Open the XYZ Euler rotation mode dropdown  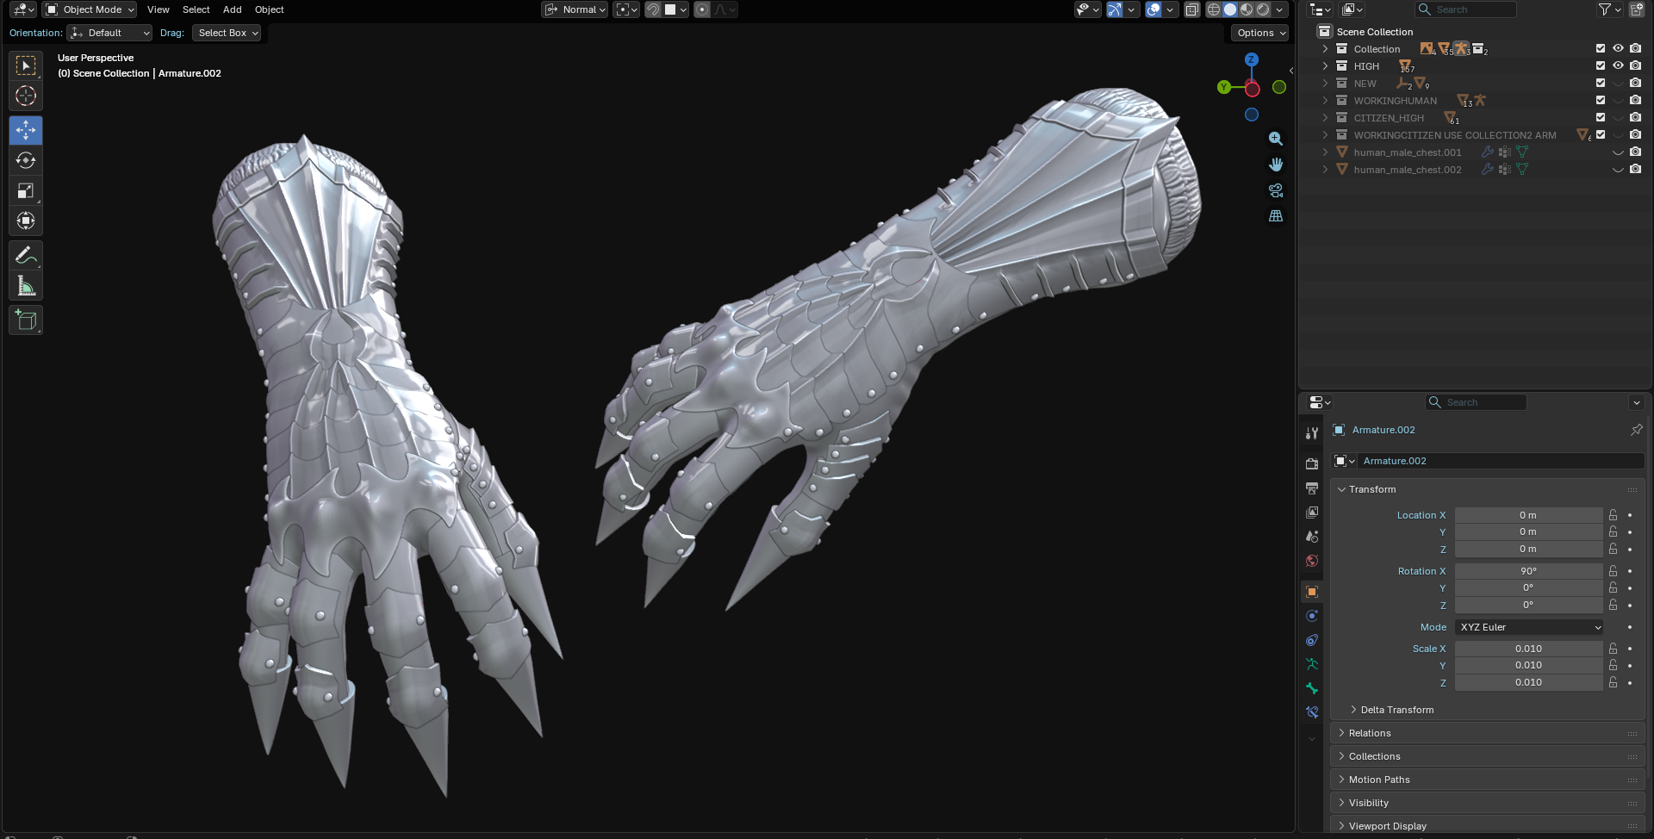pos(1529,627)
